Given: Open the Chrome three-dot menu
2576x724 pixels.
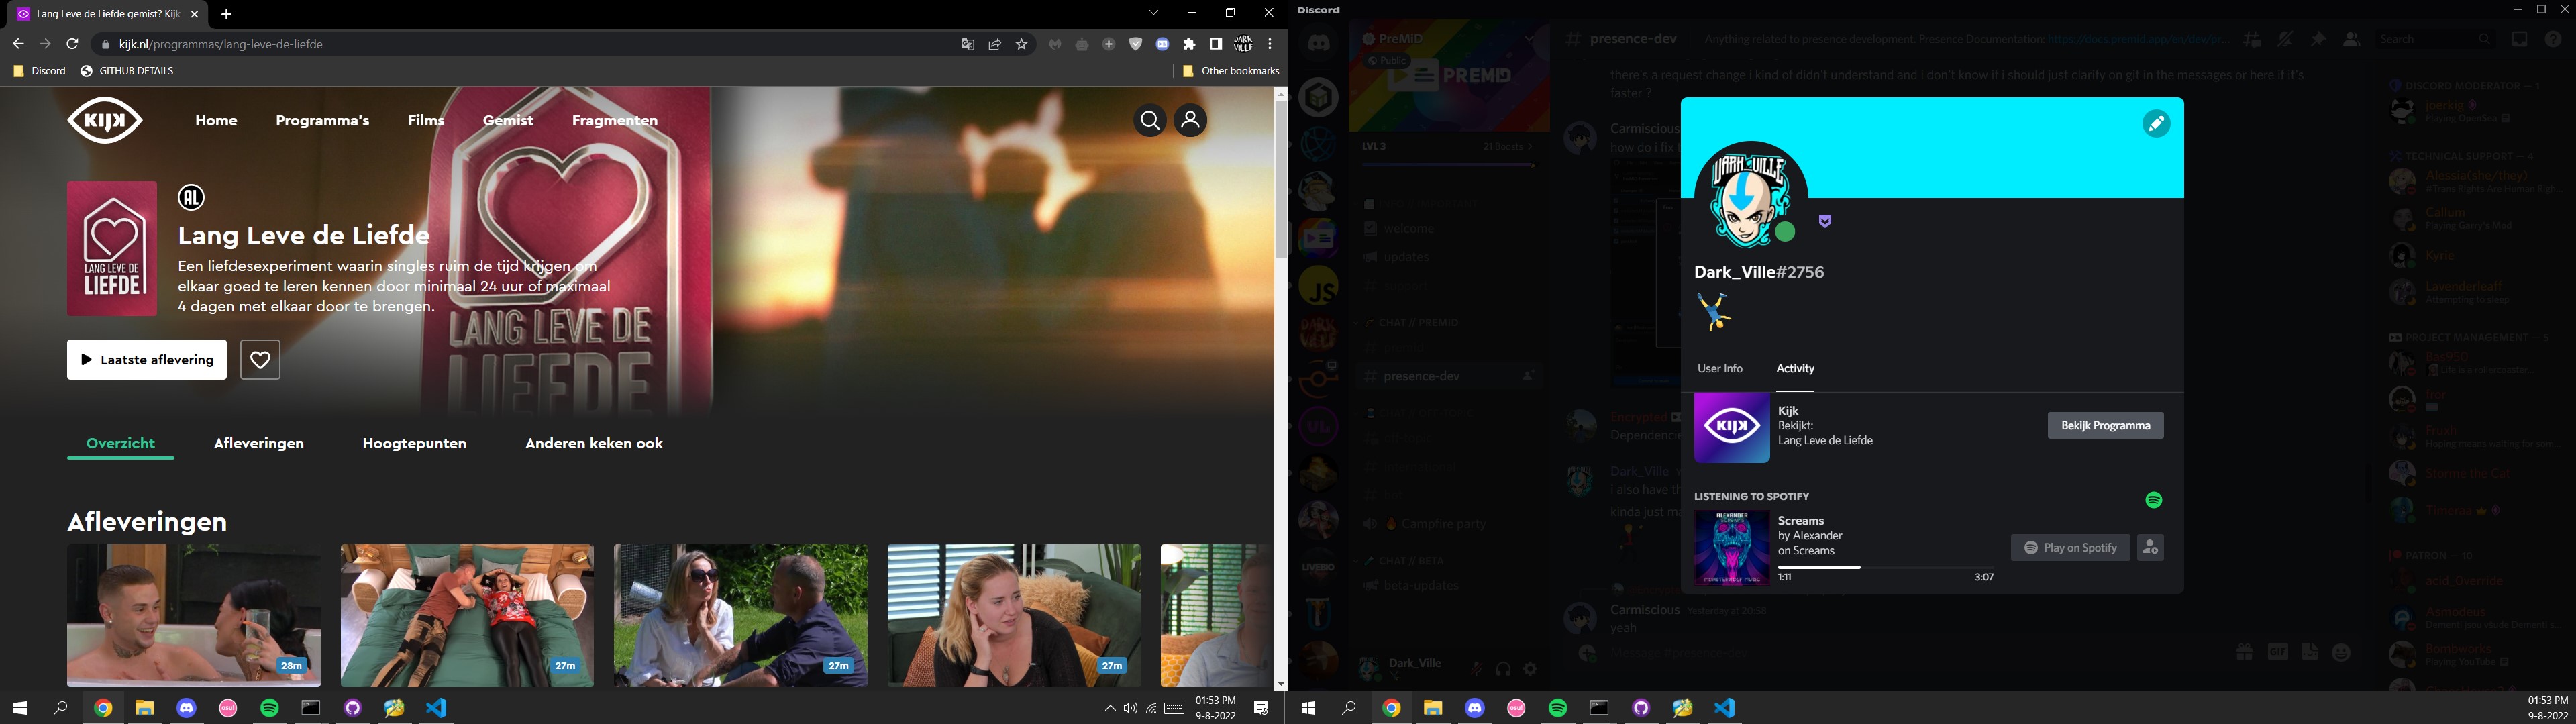Looking at the screenshot, I should 1270,44.
